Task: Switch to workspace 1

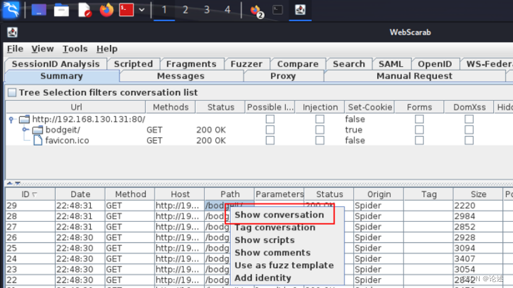Action: pos(164,10)
